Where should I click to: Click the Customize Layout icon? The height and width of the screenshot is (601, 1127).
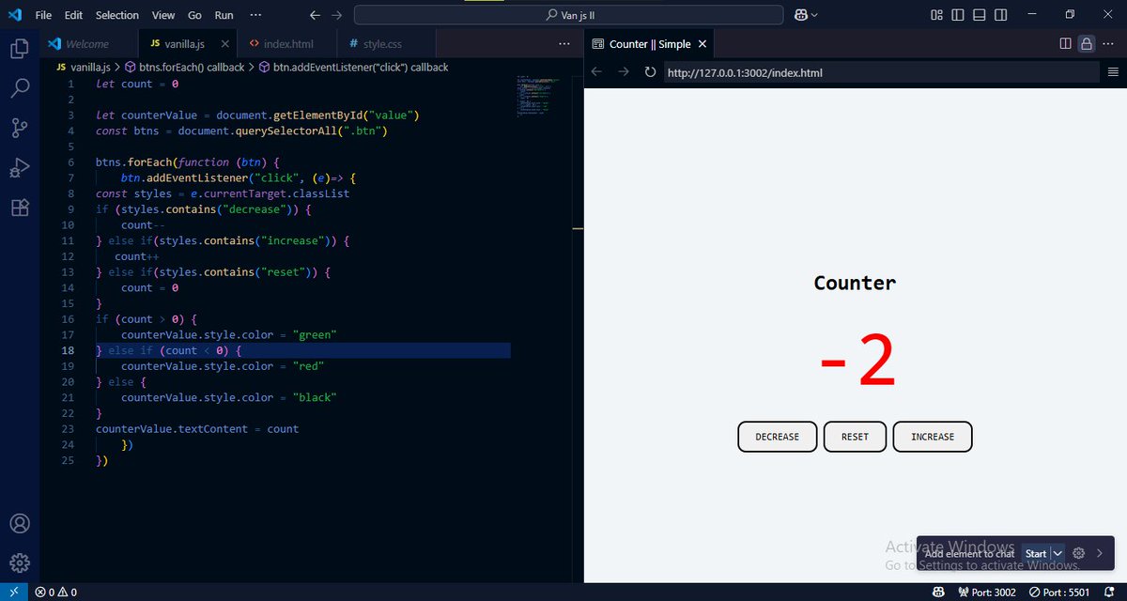pyautogui.click(x=936, y=15)
